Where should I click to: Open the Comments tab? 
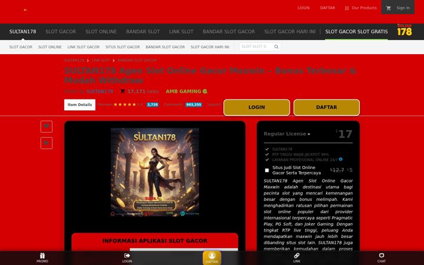[173, 105]
